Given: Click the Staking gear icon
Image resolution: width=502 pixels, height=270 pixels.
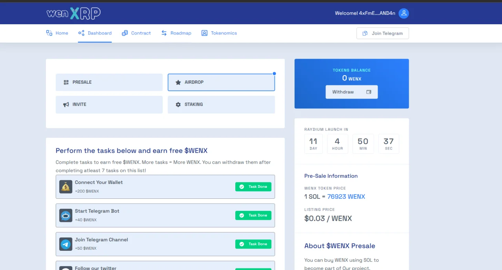Looking at the screenshot, I should (x=178, y=104).
